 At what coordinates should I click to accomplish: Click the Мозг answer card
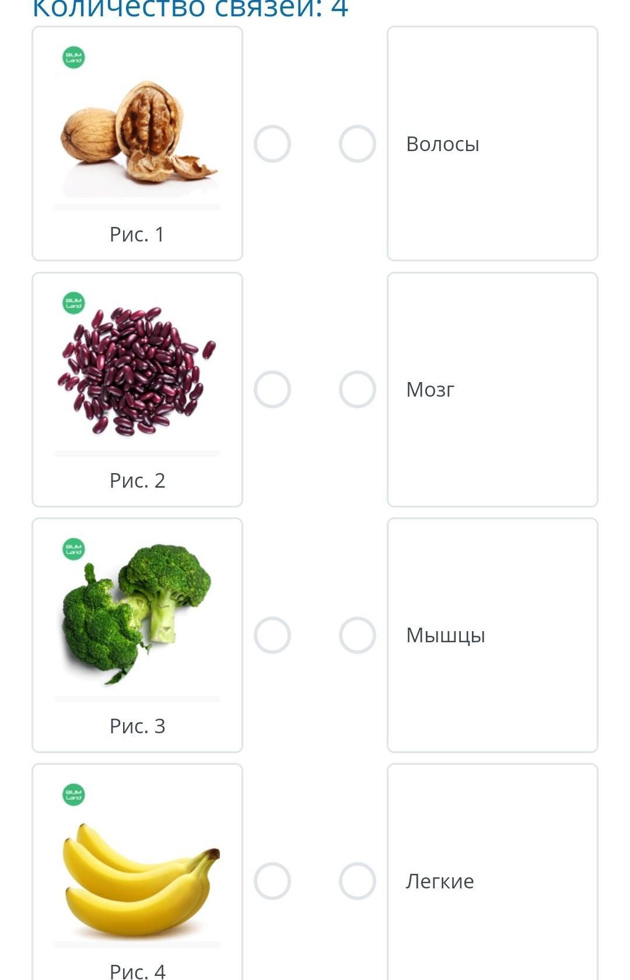[492, 389]
